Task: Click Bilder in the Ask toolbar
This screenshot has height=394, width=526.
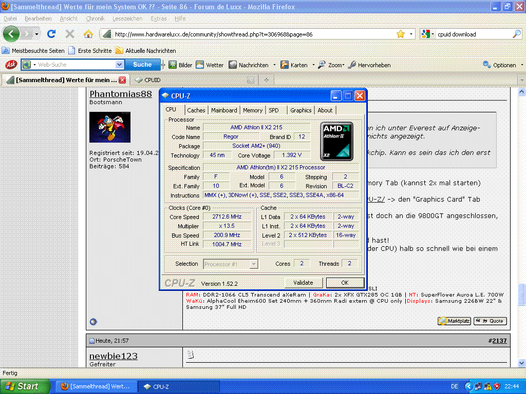Action: pyautogui.click(x=180, y=65)
